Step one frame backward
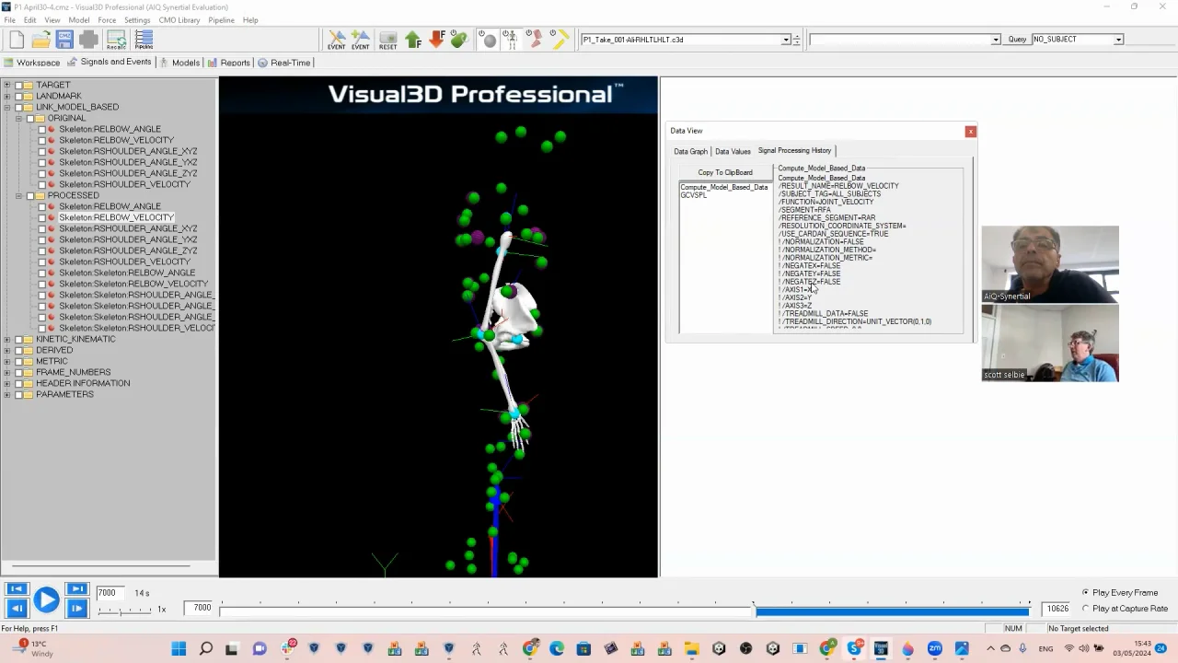This screenshot has height=663, width=1178. [16, 608]
